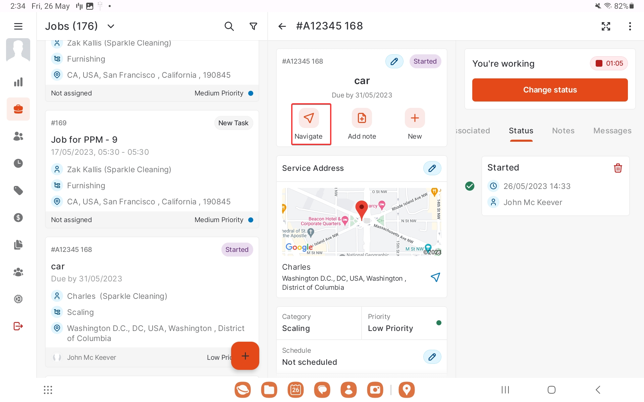Tap the orange floating add job button
Image resolution: width=644 pixels, height=402 pixels.
[x=245, y=356]
